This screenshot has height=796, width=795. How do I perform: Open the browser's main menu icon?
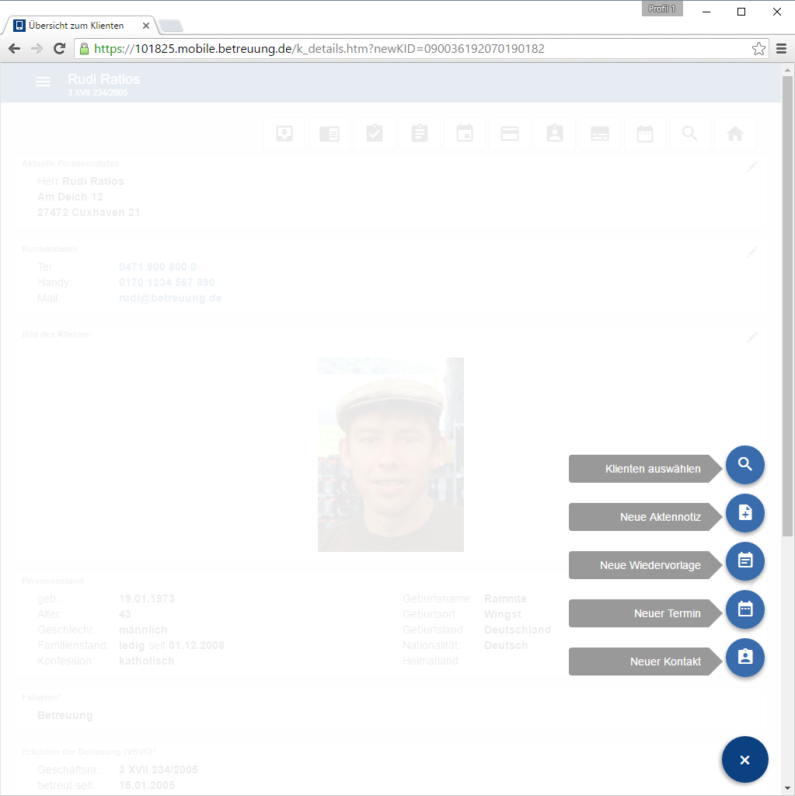click(x=781, y=49)
